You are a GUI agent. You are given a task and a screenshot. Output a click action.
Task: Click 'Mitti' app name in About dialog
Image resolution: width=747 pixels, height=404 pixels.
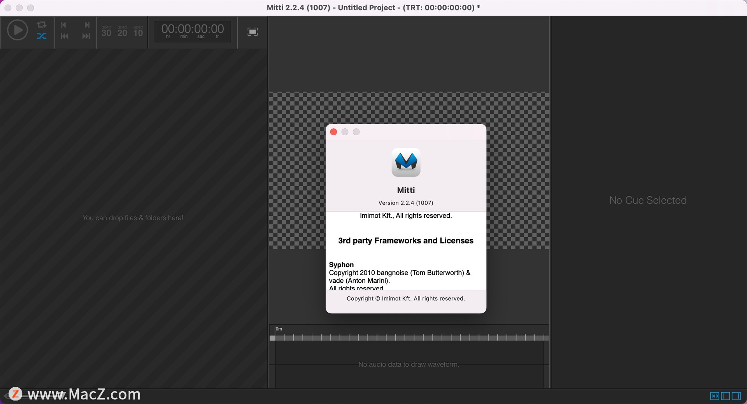click(x=406, y=190)
